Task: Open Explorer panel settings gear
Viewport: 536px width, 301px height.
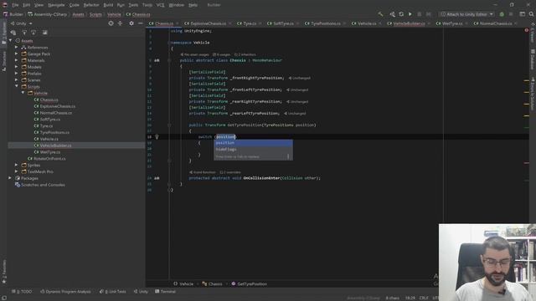Action: [x=131, y=23]
